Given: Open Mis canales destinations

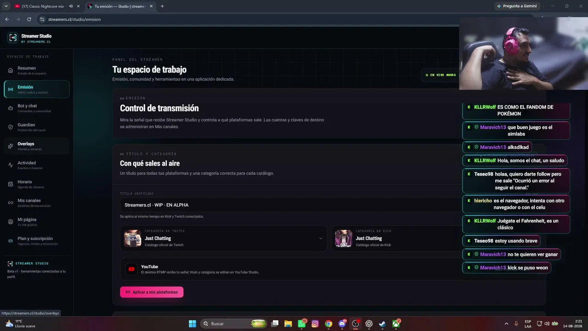Looking at the screenshot, I should tap(37, 203).
